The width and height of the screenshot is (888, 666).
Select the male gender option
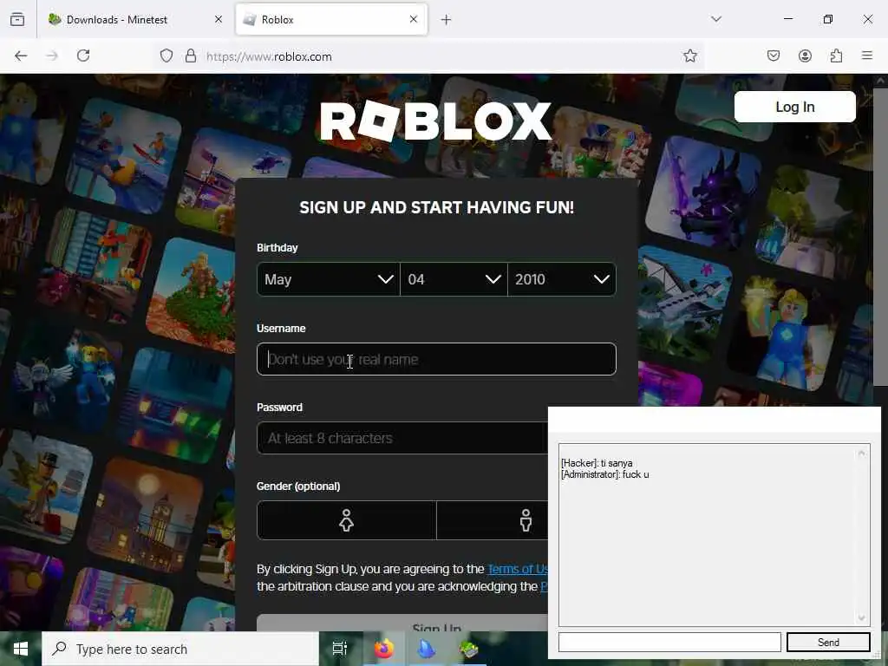(493, 520)
